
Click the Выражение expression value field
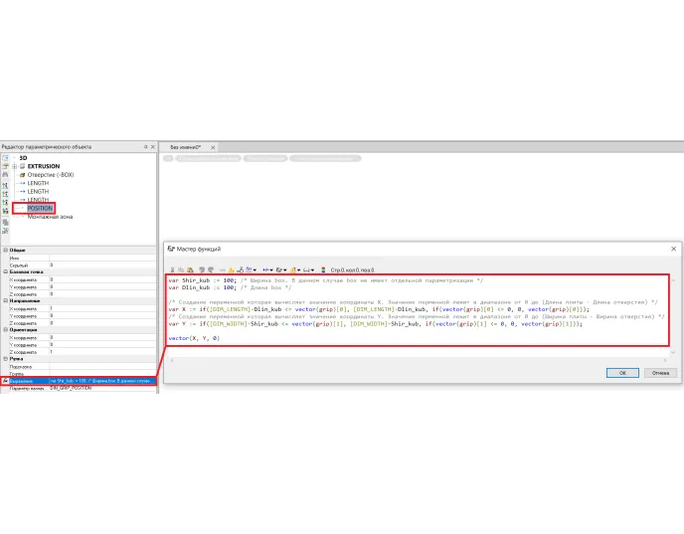pos(102,381)
